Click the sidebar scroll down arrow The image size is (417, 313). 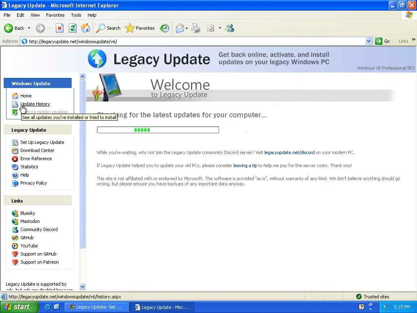point(82,287)
